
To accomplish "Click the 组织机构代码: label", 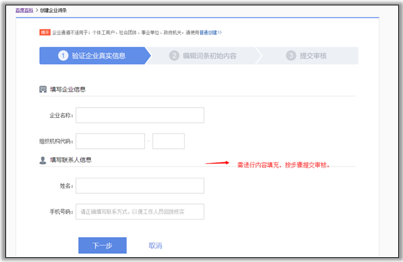I will point(57,141).
